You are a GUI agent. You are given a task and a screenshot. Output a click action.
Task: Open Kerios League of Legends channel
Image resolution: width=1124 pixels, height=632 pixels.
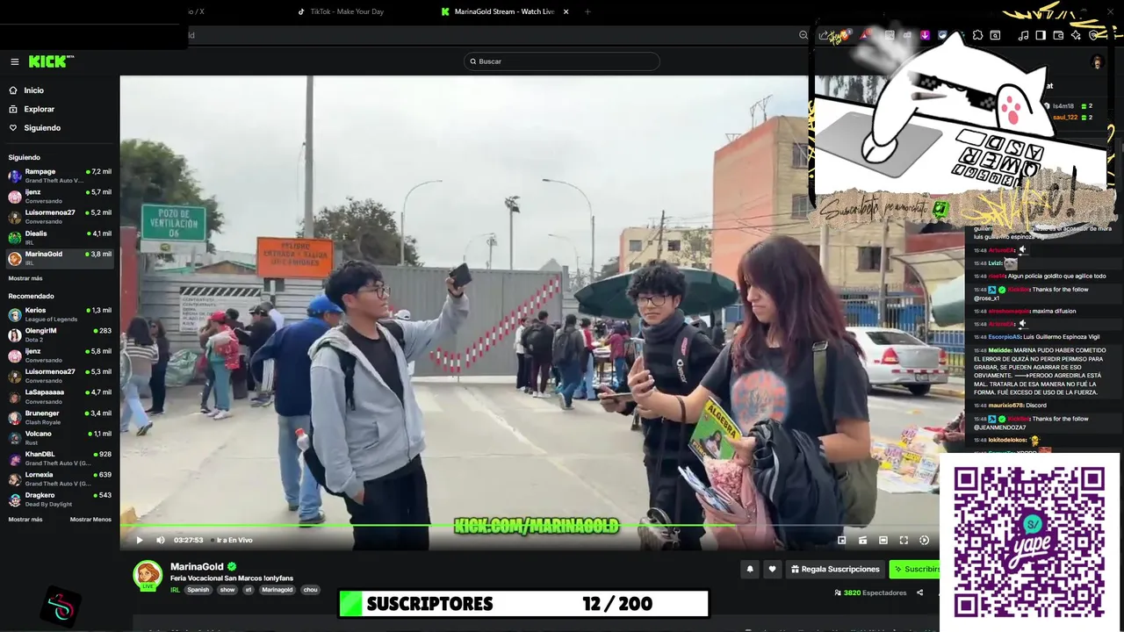tap(60, 314)
